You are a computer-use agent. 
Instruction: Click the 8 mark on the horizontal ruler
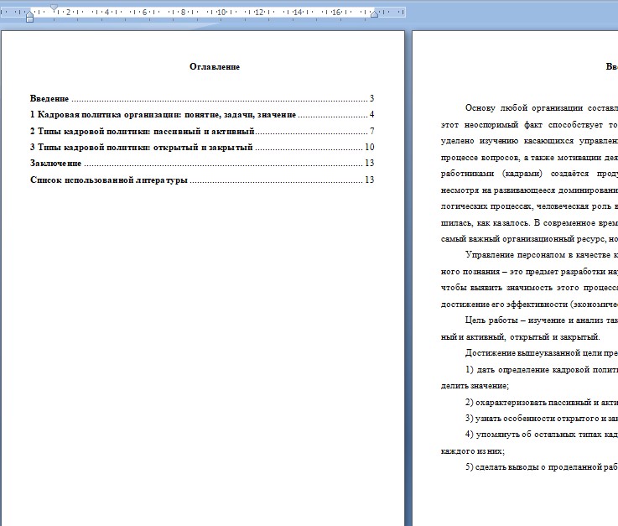pyautogui.click(x=182, y=13)
